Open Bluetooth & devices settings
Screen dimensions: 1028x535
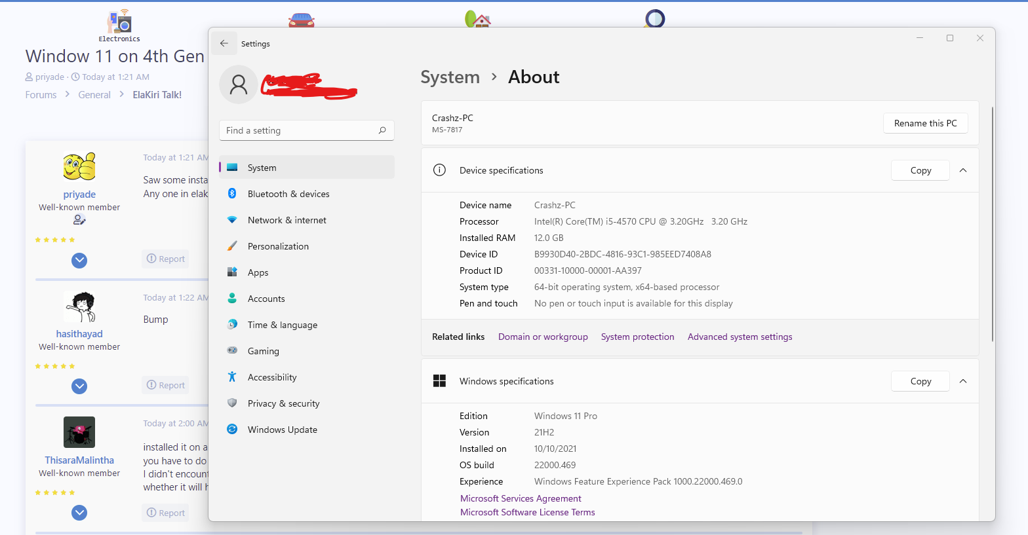pos(307,194)
